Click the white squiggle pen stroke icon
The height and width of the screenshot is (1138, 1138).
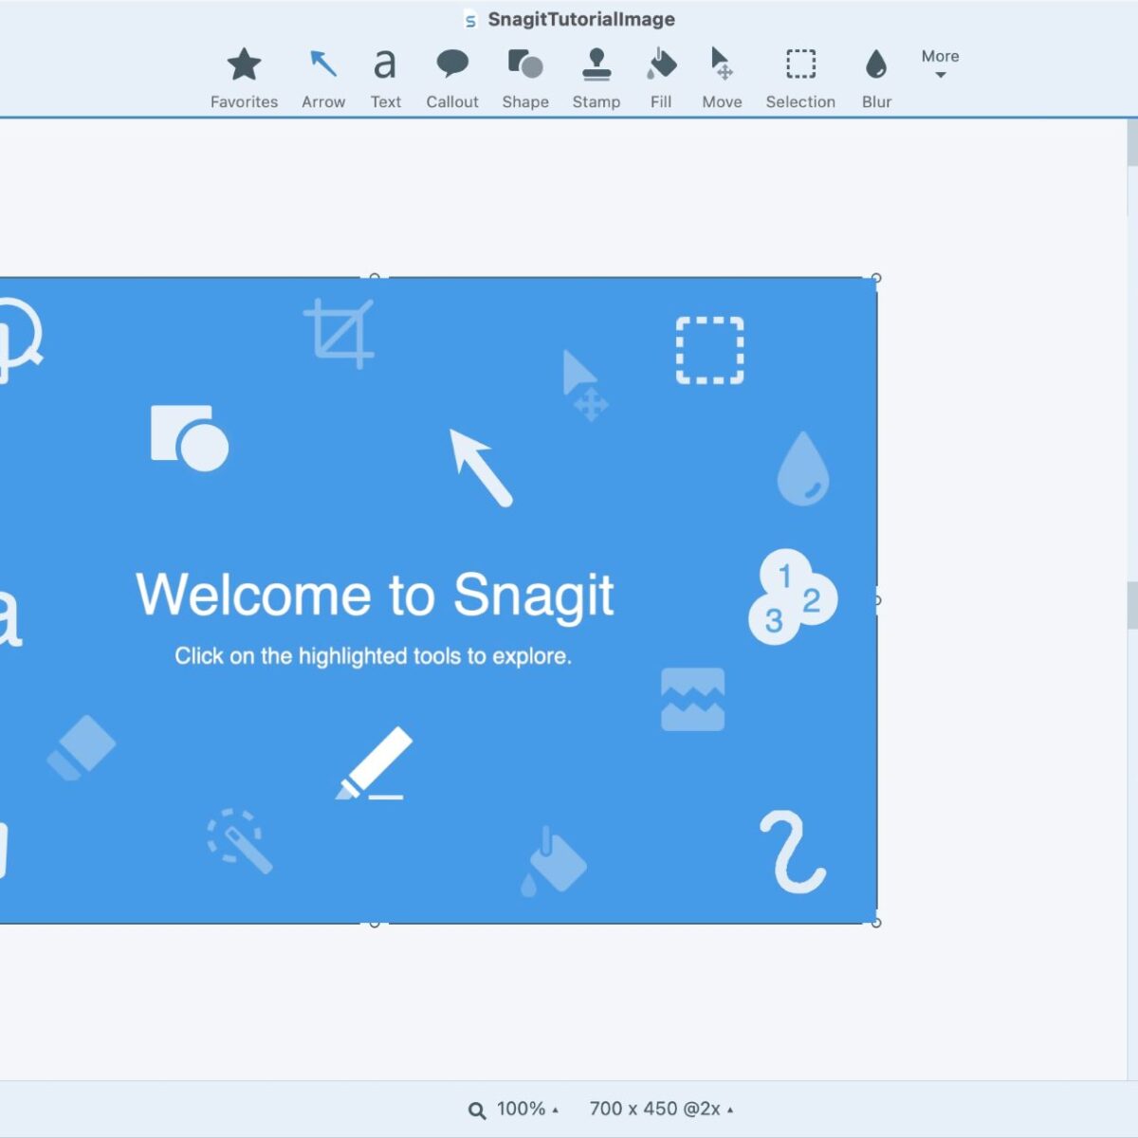[x=793, y=852]
